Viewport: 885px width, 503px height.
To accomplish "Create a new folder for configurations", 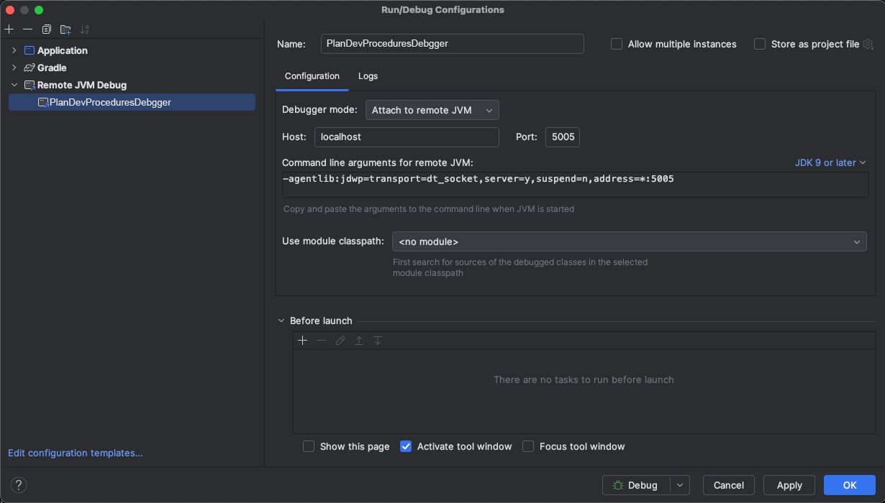I will pos(65,29).
